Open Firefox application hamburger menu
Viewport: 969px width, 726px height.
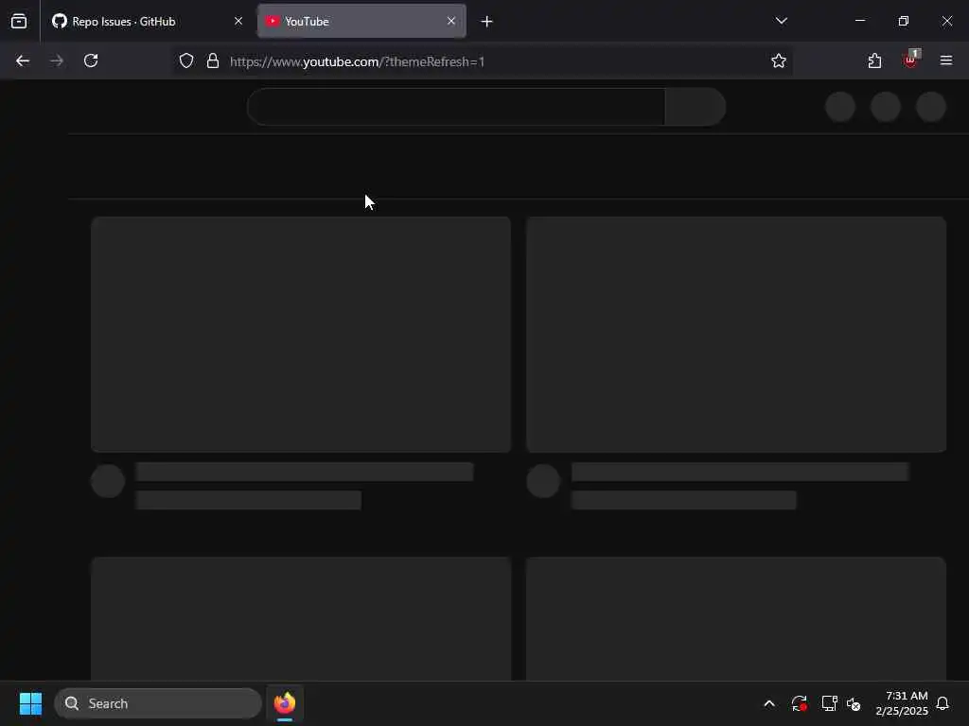[946, 60]
